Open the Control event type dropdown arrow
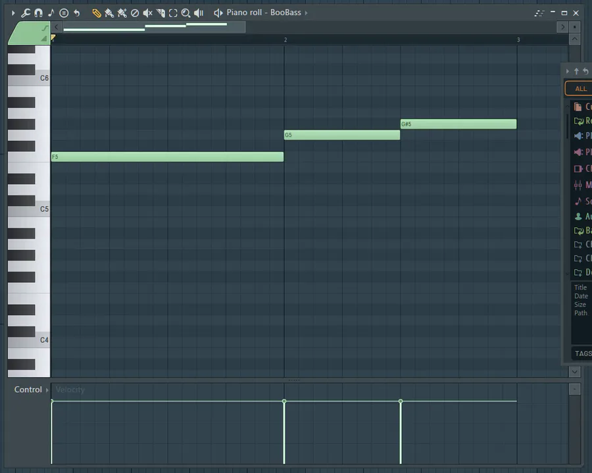 tap(47, 389)
